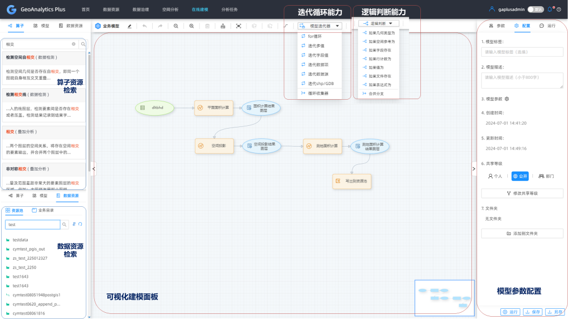Screen dimensions: 568x319
Task: Select the 部门 sharing level
Action: point(546,176)
